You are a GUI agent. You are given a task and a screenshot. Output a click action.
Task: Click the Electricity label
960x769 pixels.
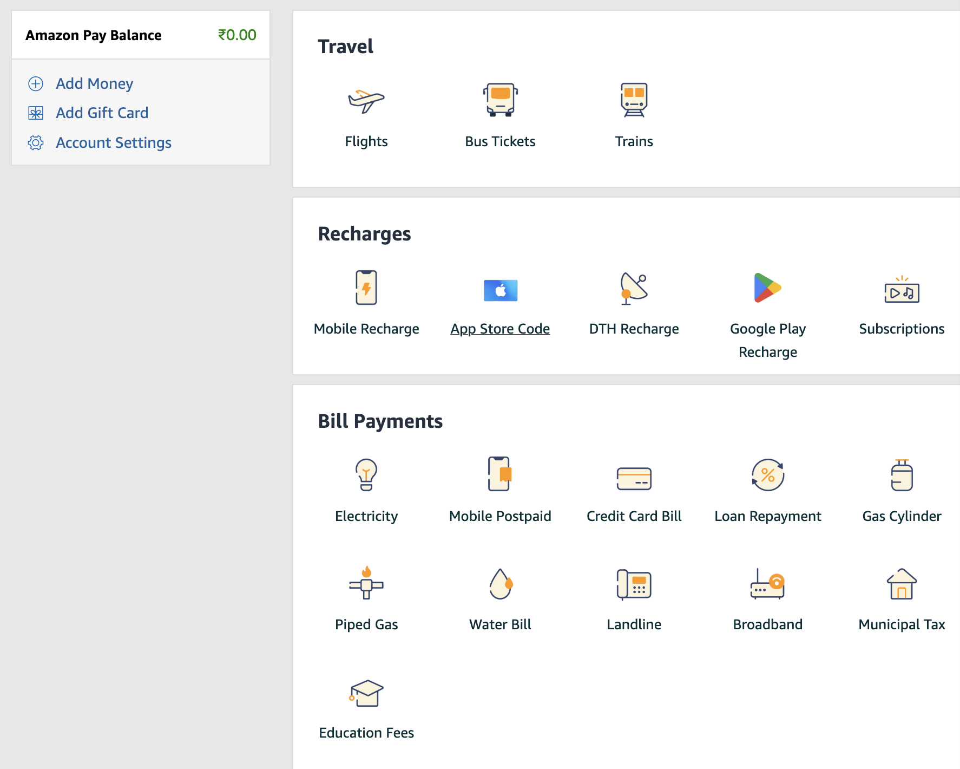pos(366,516)
